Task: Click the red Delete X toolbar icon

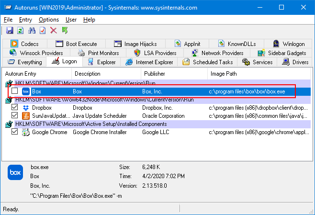Action: coord(54,31)
